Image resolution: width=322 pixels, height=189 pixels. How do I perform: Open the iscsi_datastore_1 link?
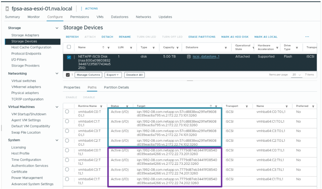tap(206, 57)
